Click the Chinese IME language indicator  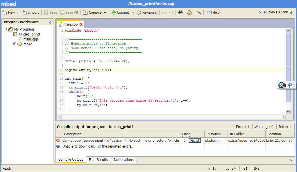[290, 85]
